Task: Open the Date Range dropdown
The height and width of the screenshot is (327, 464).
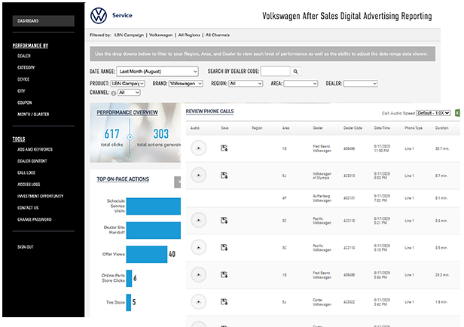Action: pos(157,72)
